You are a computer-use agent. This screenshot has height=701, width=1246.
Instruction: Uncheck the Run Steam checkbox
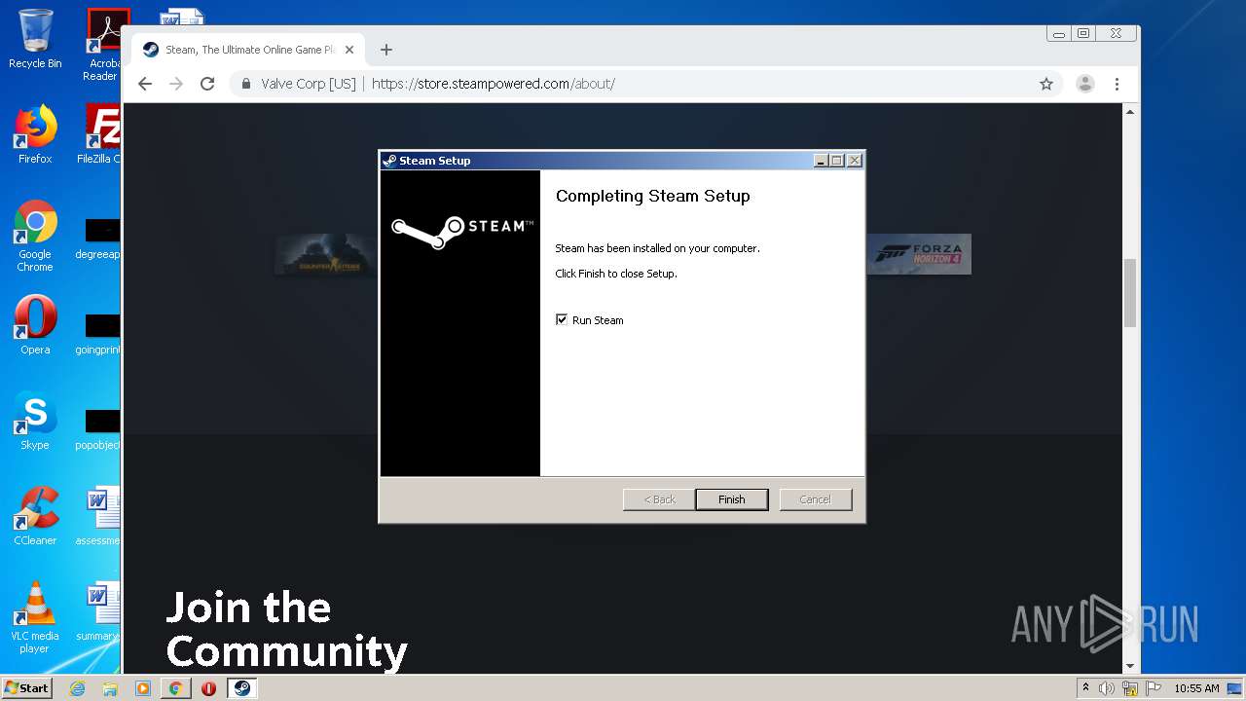click(x=562, y=319)
